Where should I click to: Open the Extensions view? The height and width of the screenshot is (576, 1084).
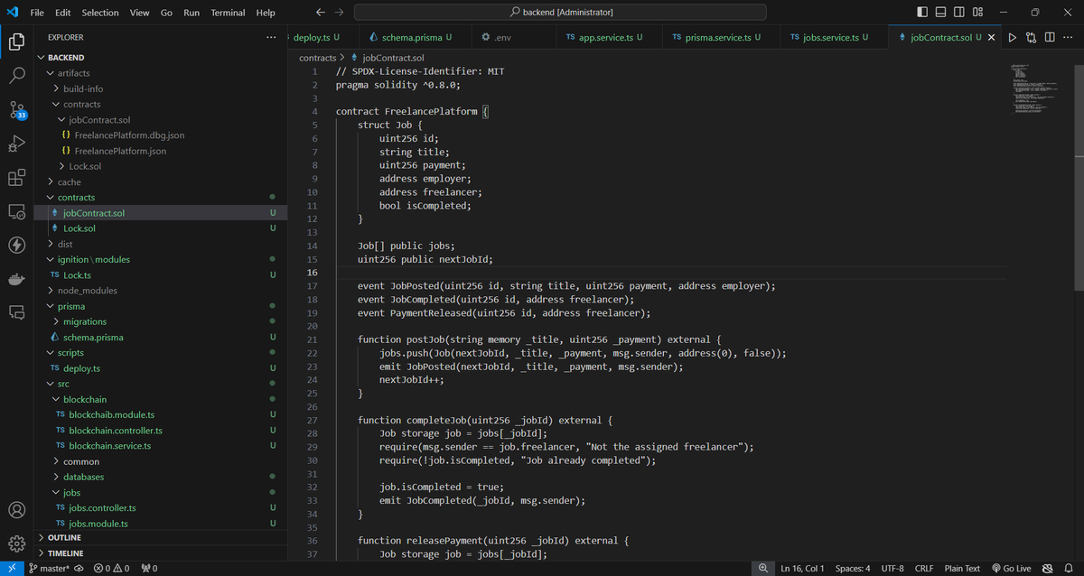16,178
